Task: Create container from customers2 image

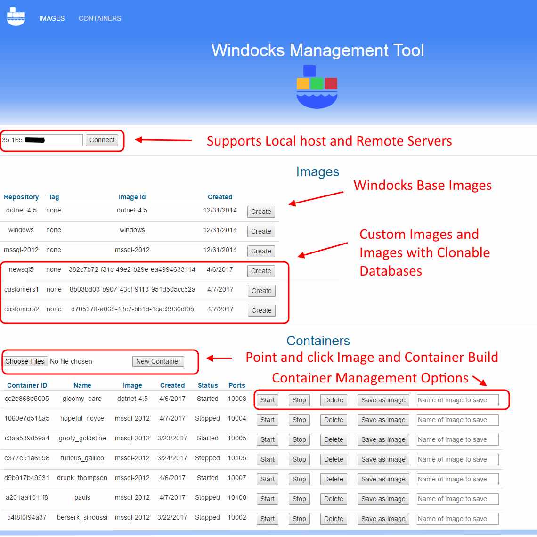Action: pos(261,310)
